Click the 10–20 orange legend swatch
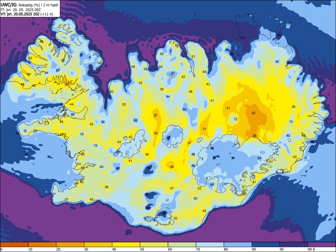This screenshot has width=336, height=252. 42,245
